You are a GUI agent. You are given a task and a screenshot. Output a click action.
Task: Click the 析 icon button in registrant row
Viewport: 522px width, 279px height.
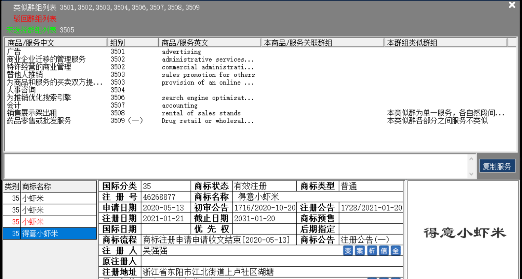[x=372, y=251]
